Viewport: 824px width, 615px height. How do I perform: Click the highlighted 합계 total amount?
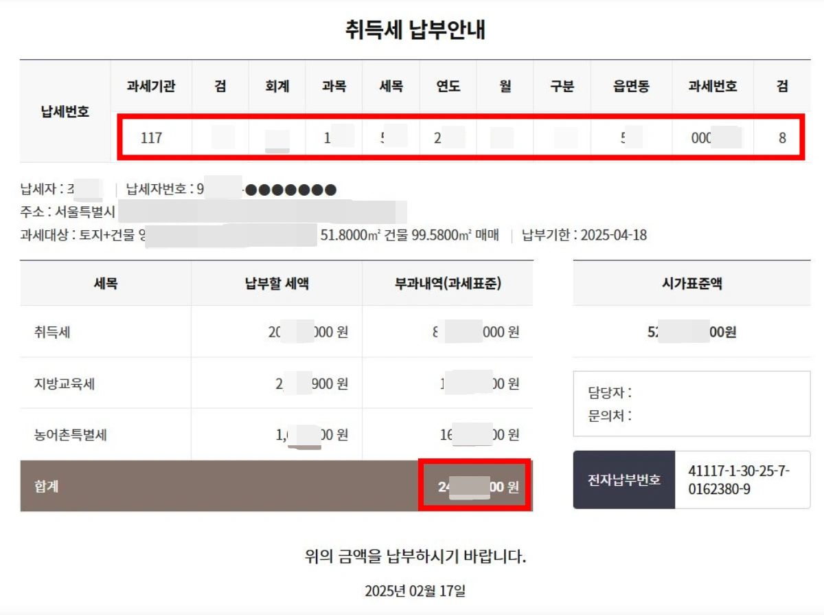(x=474, y=484)
